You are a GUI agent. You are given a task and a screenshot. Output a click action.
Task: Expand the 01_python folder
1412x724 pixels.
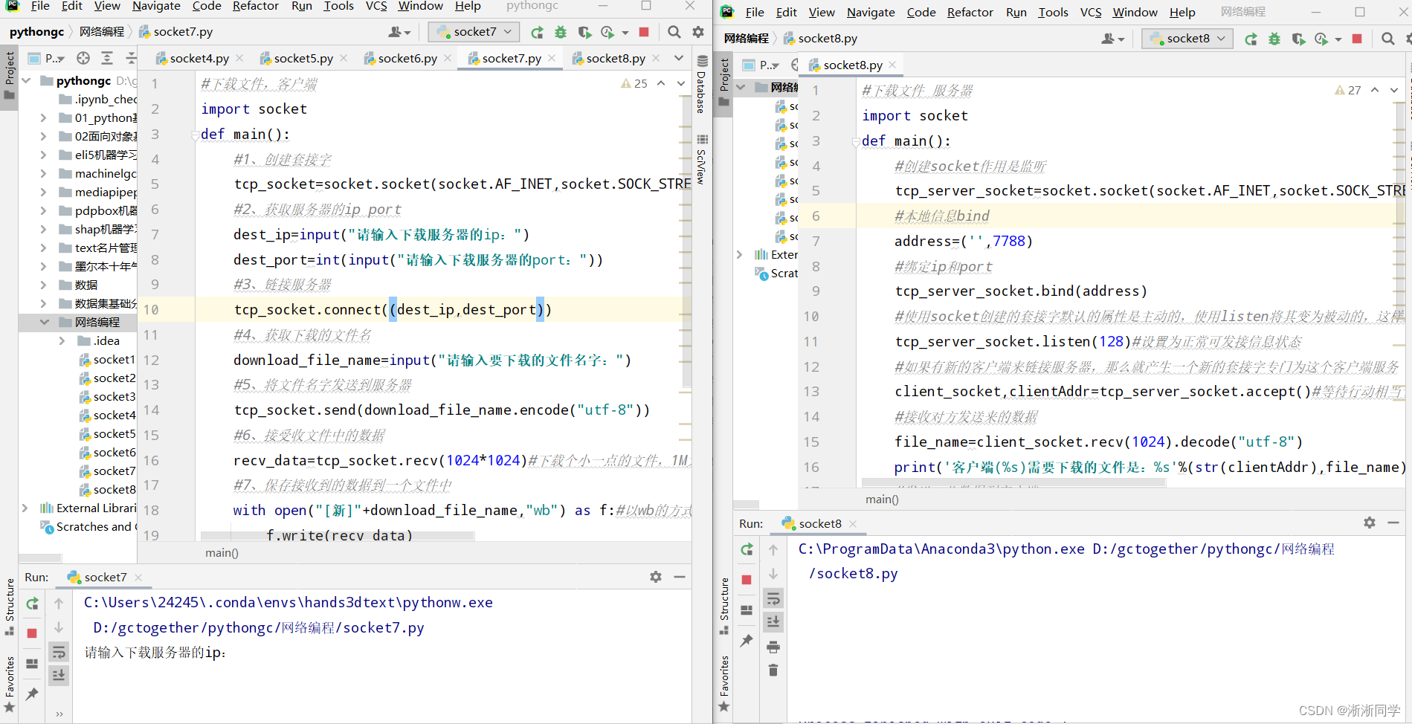coord(44,117)
